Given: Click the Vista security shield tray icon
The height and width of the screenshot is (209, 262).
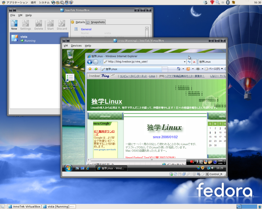Looking at the screenshot, I should (x=203, y=168).
